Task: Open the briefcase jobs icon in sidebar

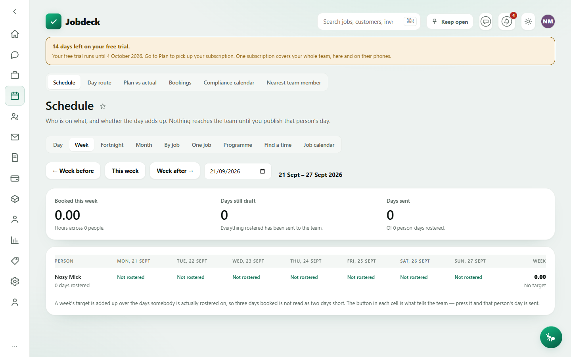Action: click(15, 75)
